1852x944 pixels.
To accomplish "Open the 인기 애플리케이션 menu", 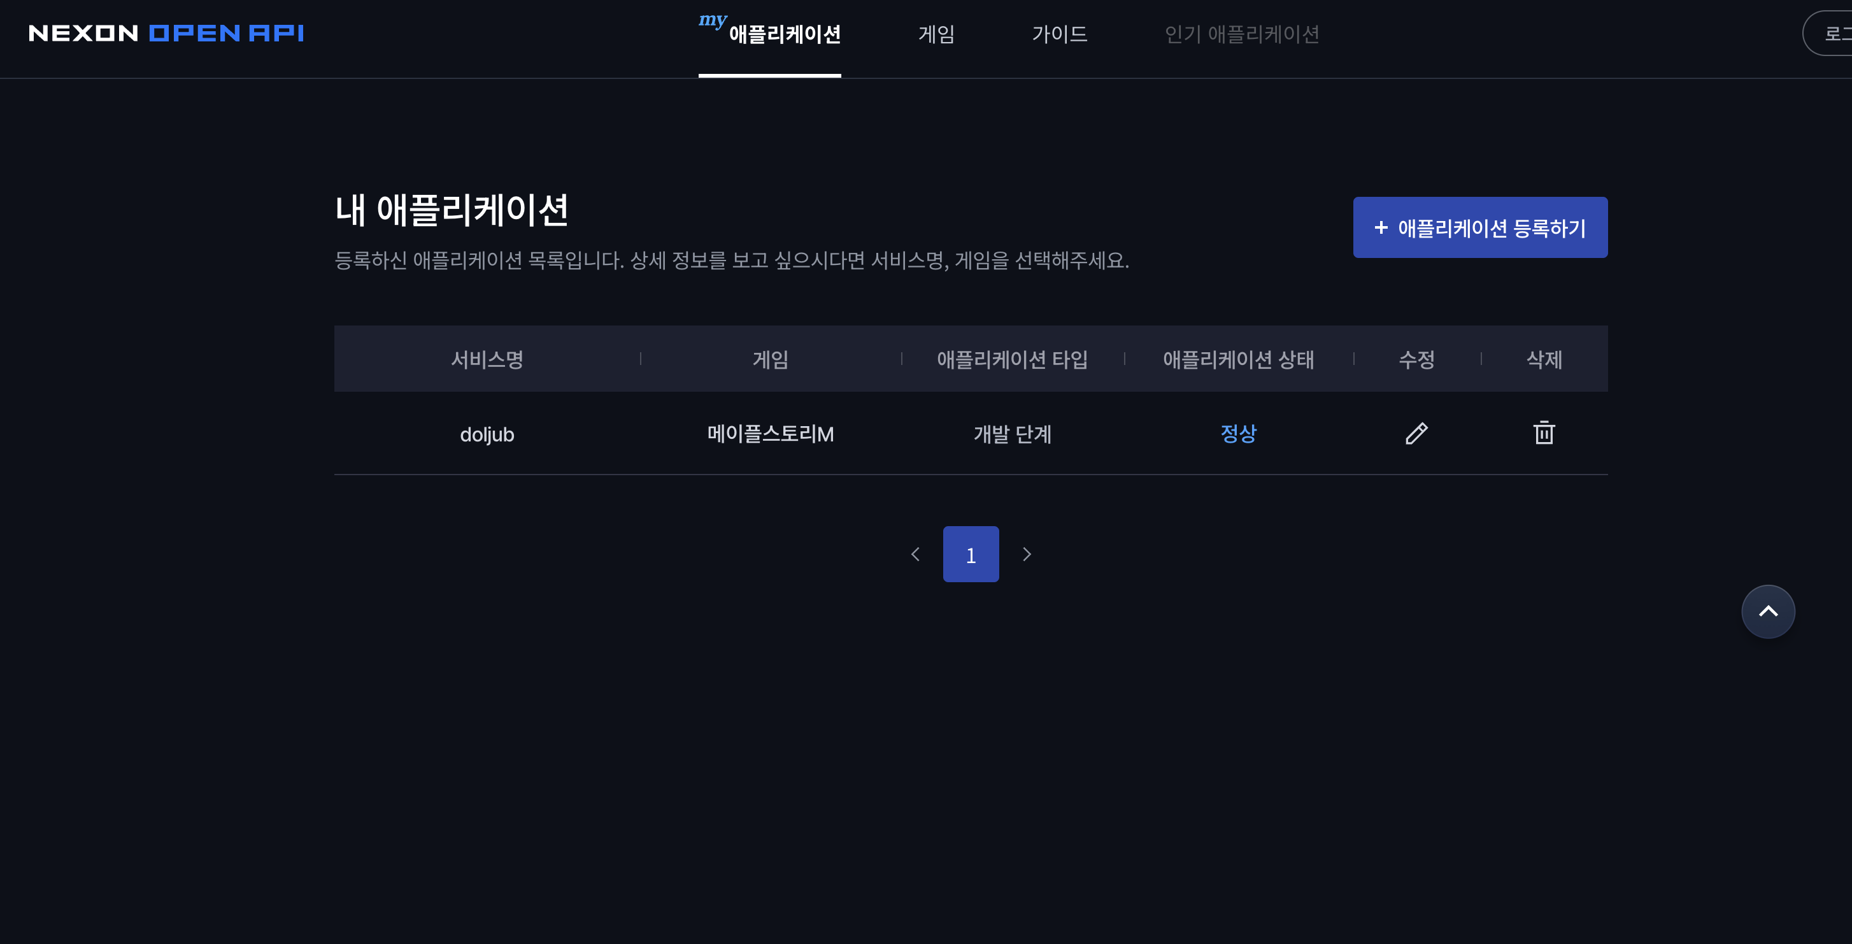I will click(x=1242, y=34).
